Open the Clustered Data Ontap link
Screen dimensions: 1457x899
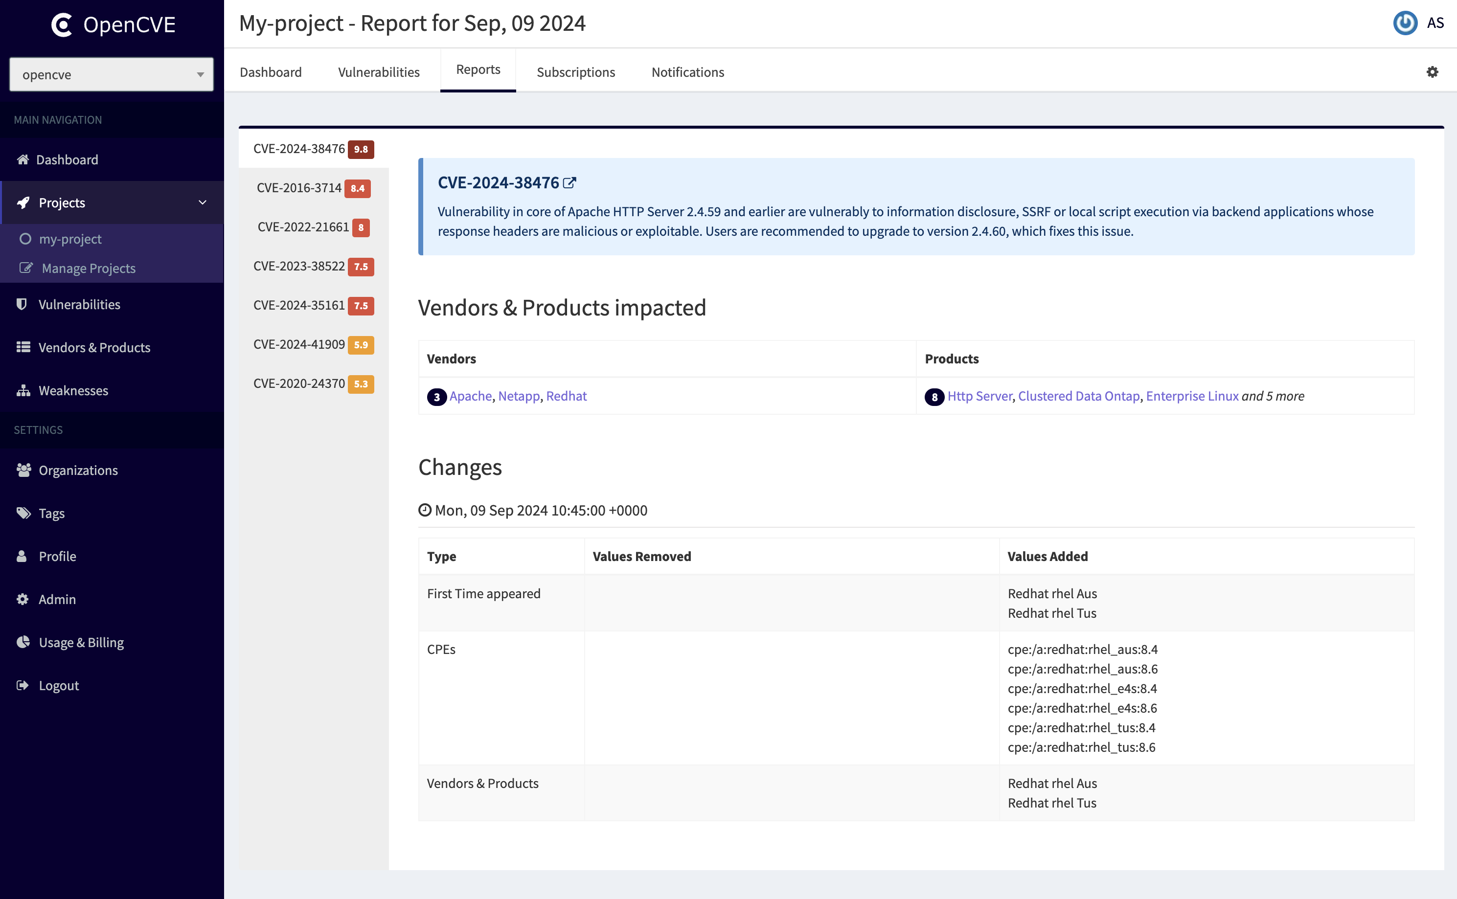point(1078,396)
